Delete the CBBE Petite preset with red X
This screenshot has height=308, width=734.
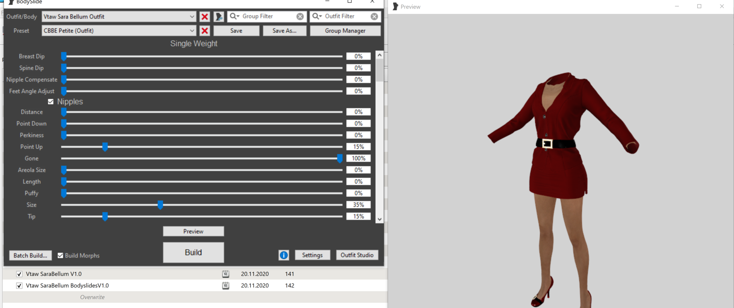[x=205, y=31]
